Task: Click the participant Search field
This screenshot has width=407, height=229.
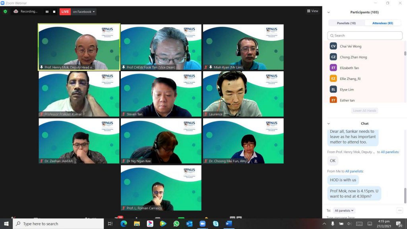Action: tap(365, 35)
